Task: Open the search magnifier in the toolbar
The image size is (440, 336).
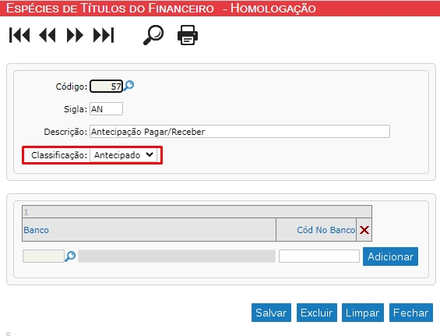Action: (153, 35)
